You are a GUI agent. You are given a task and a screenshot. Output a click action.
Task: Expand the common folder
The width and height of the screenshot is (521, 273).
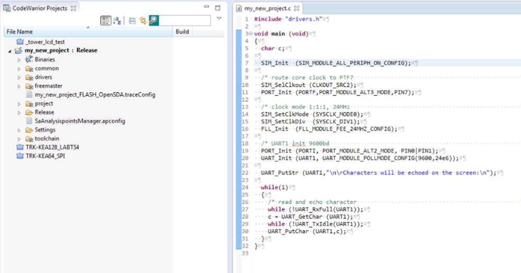pyautogui.click(x=19, y=69)
